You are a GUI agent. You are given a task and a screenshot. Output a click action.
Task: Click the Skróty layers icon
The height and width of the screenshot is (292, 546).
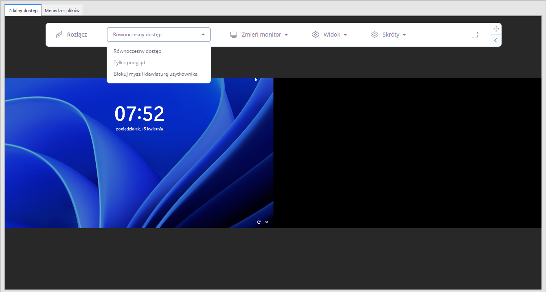pyautogui.click(x=375, y=35)
